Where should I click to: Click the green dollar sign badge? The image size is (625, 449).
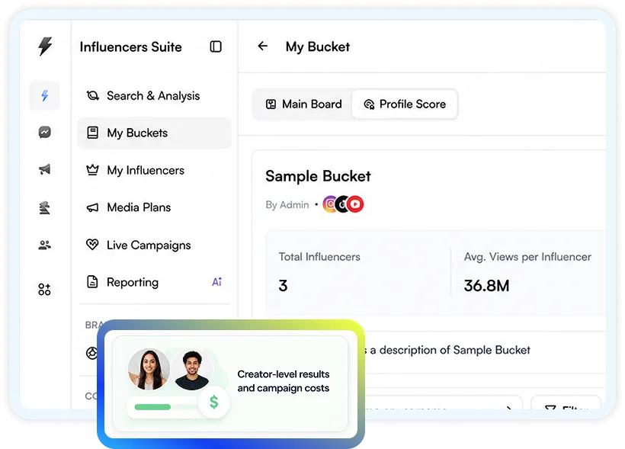click(x=214, y=402)
